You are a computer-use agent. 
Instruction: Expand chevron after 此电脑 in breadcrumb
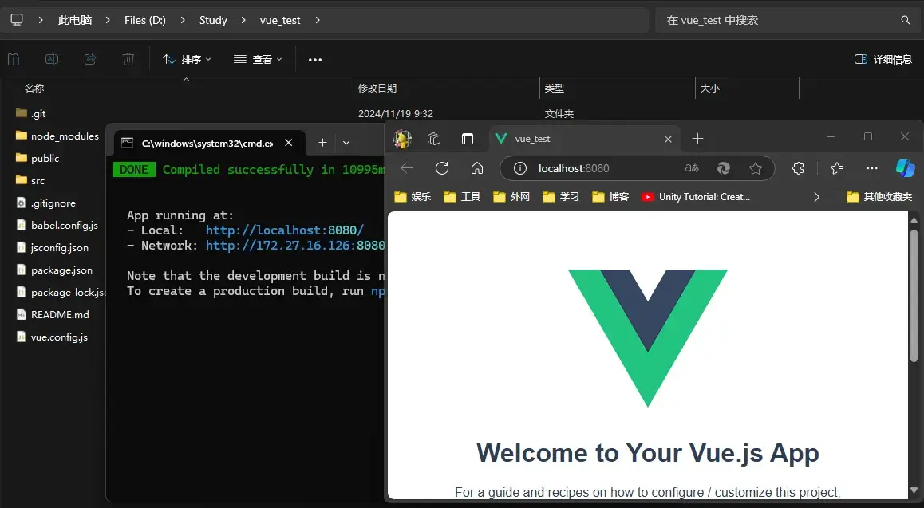(x=108, y=20)
